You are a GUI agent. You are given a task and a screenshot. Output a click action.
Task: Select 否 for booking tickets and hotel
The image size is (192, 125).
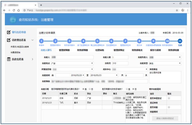(90, 89)
